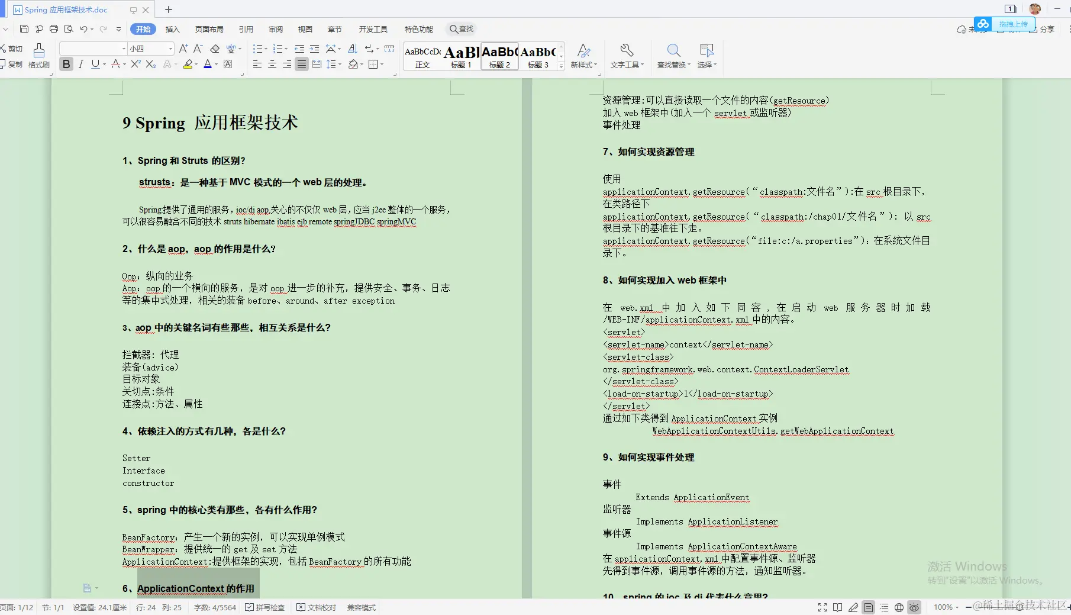Switch to the 插入 ribbon tab
This screenshot has width=1071, height=615.
click(x=172, y=29)
